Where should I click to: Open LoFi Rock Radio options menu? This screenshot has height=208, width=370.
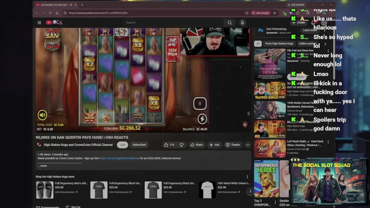pyautogui.click(x=328, y=142)
